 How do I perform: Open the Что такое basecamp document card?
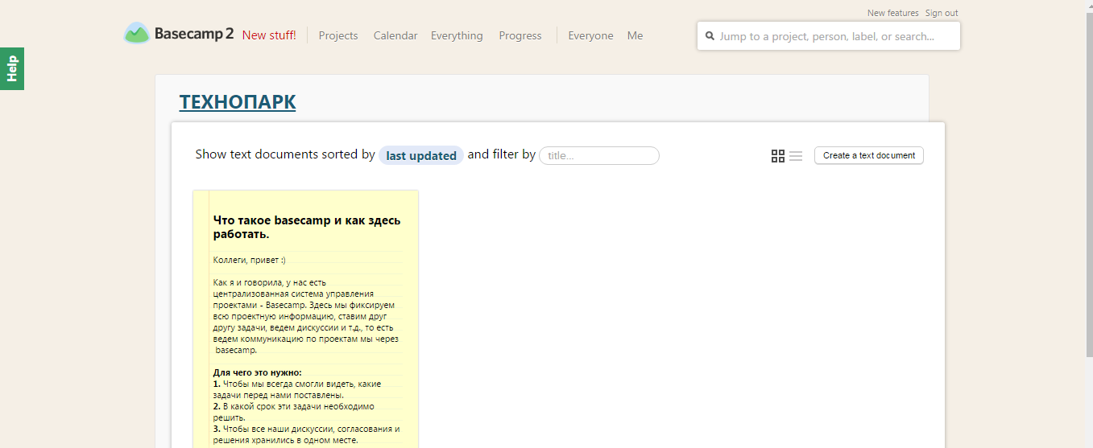(306, 319)
